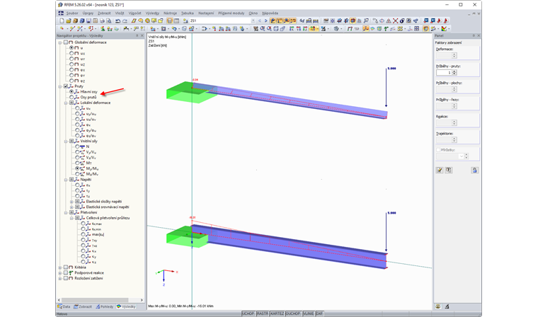Image resolution: width=538 pixels, height=317 pixels.
Task: Select the MT torsion moment radio button
Action: point(77,163)
